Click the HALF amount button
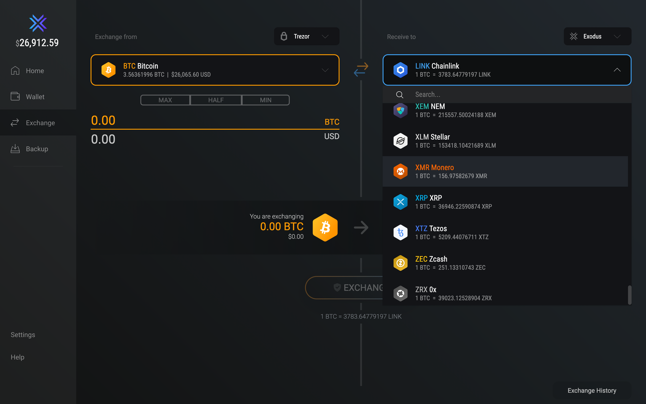Image resolution: width=646 pixels, height=404 pixels. click(x=216, y=100)
